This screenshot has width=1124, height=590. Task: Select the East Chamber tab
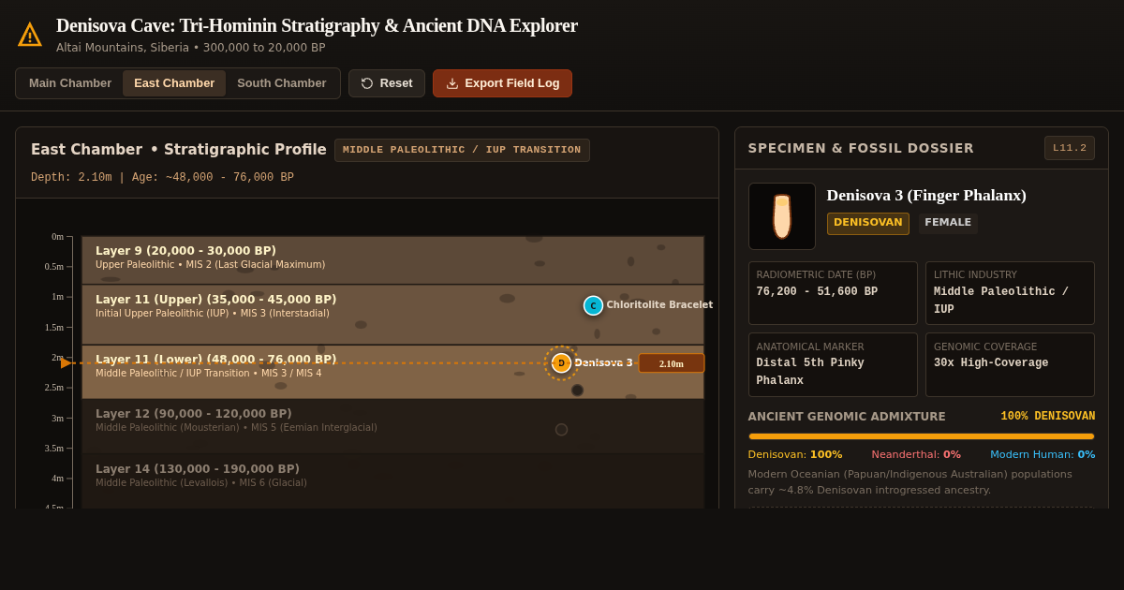(174, 83)
